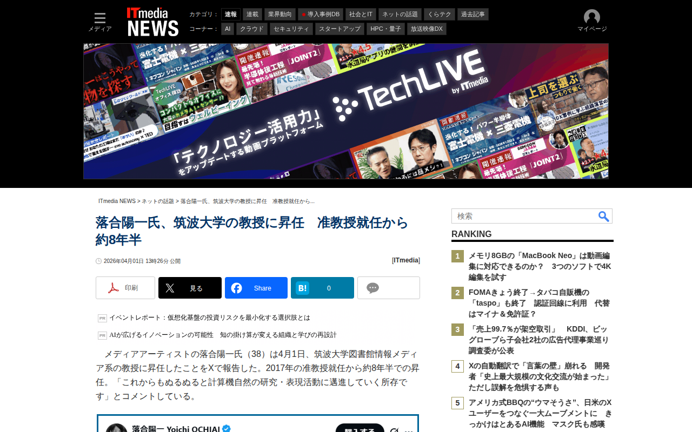The width and height of the screenshot is (692, 432).
Task: Open マイページ account icon
Action: [592, 21]
